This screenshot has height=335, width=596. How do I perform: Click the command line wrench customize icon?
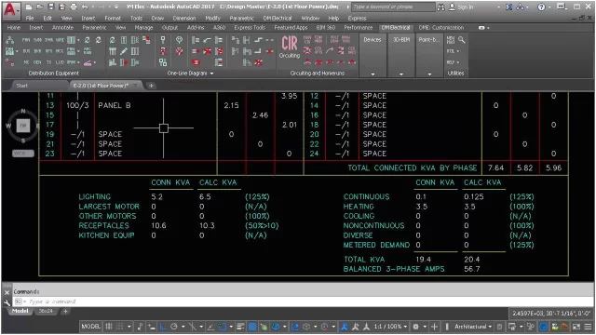(x=7, y=302)
